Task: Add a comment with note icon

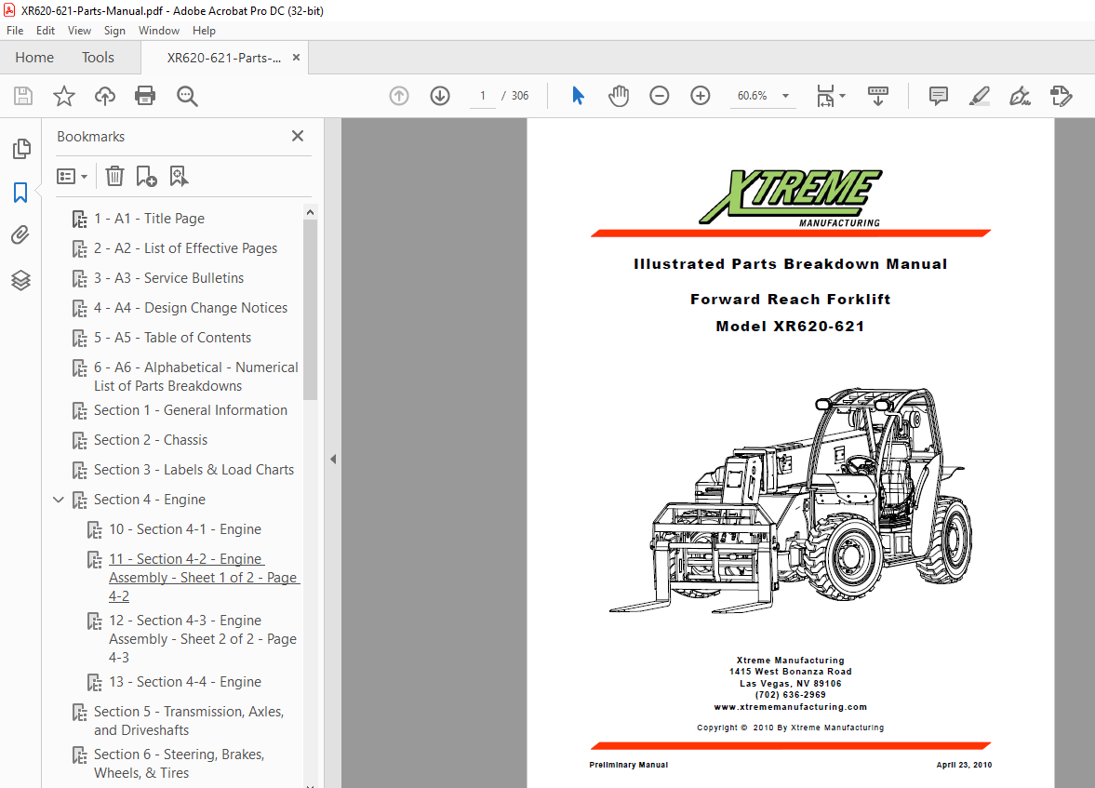Action: click(939, 96)
